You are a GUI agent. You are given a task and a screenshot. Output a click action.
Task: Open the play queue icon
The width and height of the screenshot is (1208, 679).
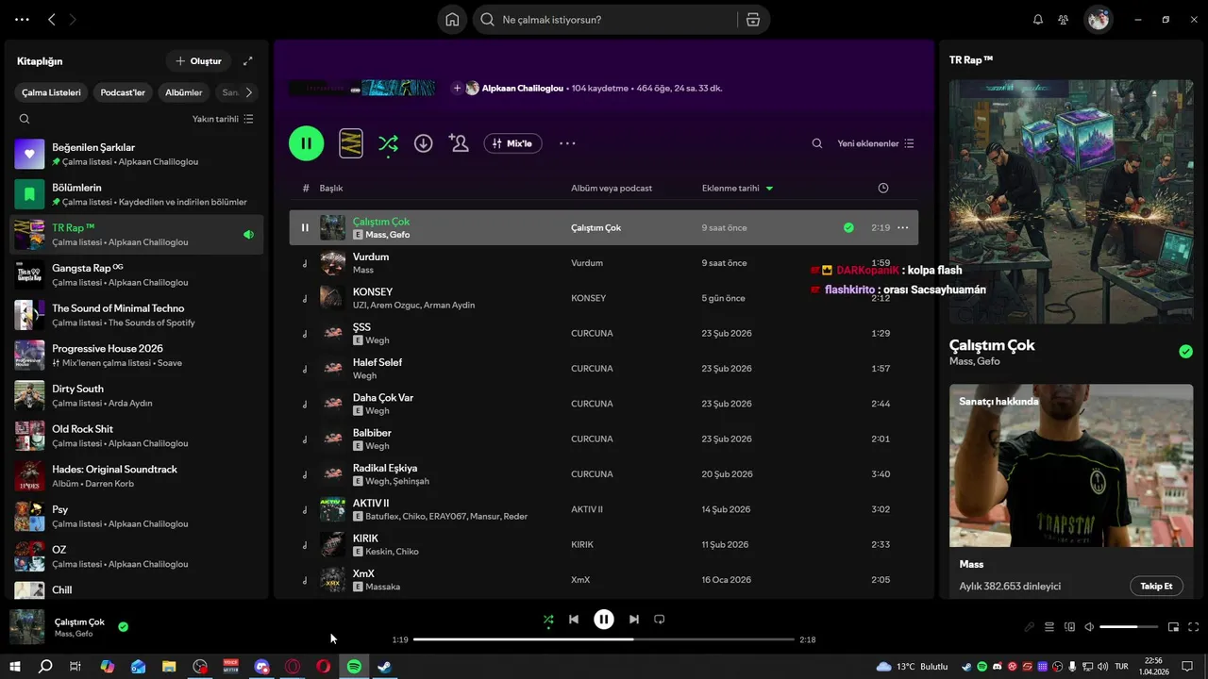(1049, 627)
